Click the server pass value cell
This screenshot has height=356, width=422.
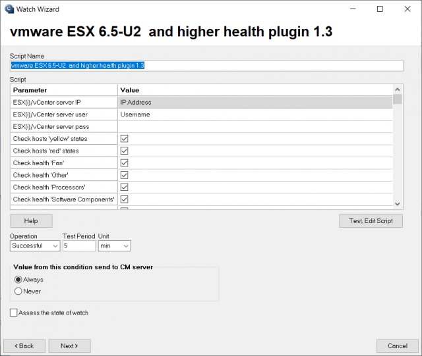255,126
